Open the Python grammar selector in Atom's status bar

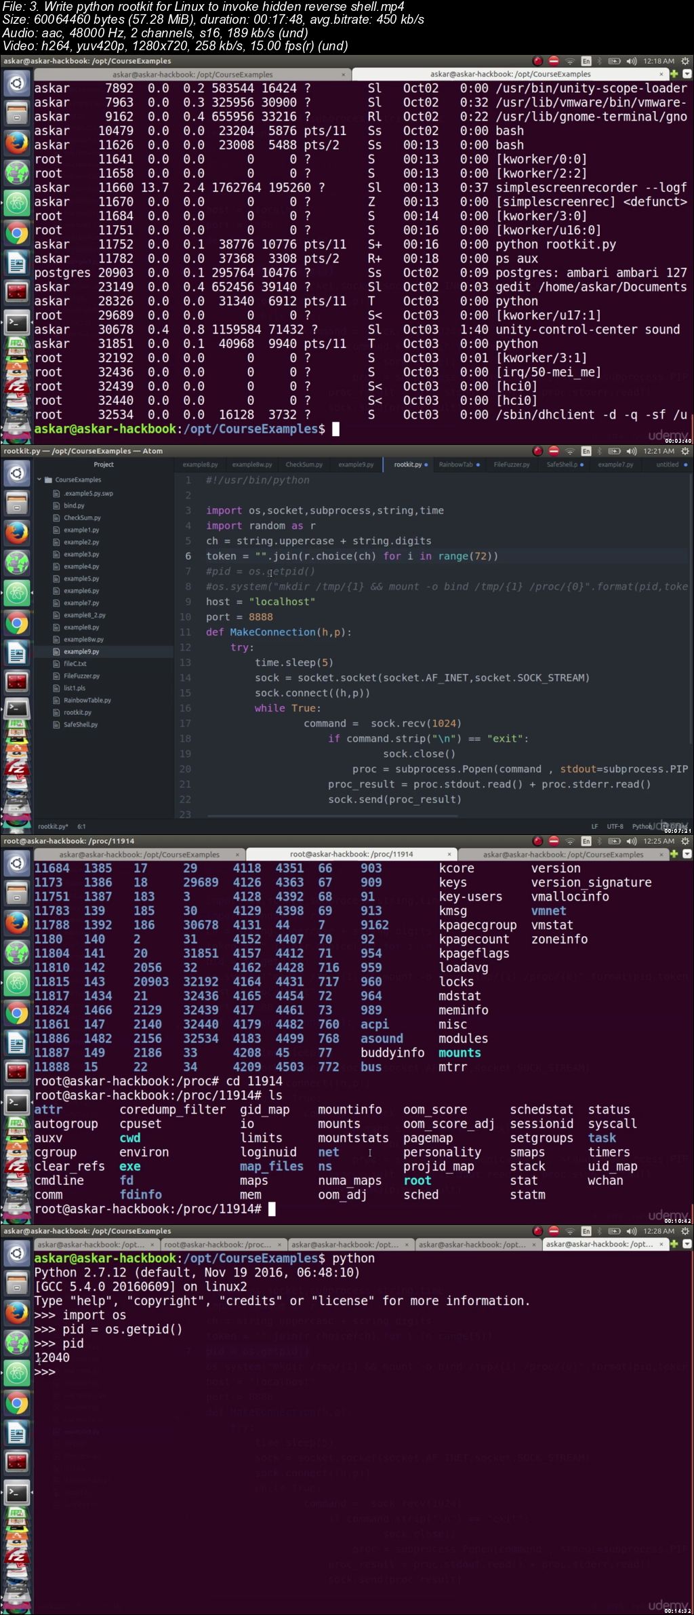pyautogui.click(x=641, y=827)
